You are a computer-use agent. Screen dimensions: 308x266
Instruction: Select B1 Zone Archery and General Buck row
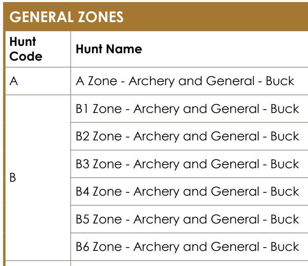tap(189, 109)
